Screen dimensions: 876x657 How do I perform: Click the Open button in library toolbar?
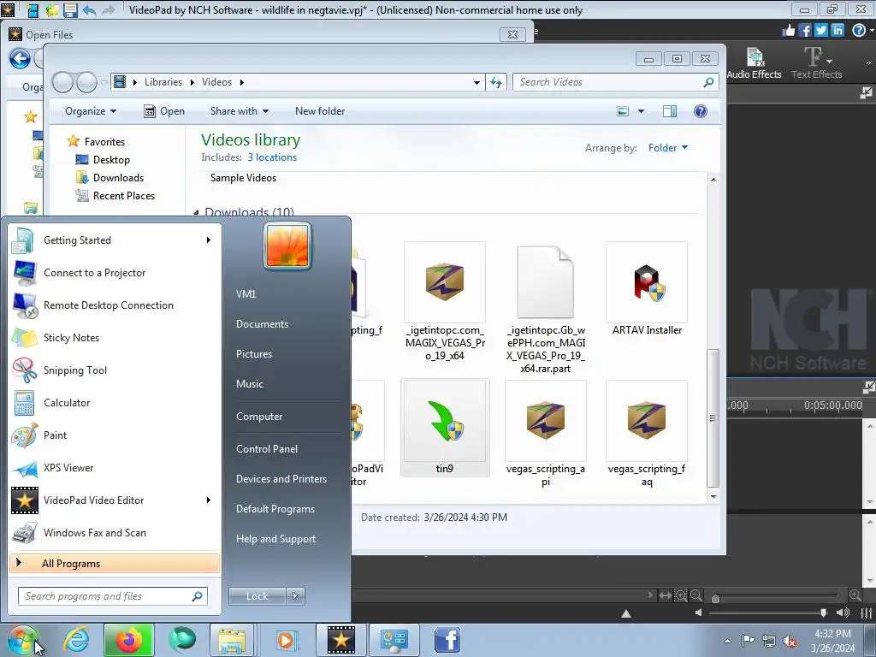pos(164,111)
